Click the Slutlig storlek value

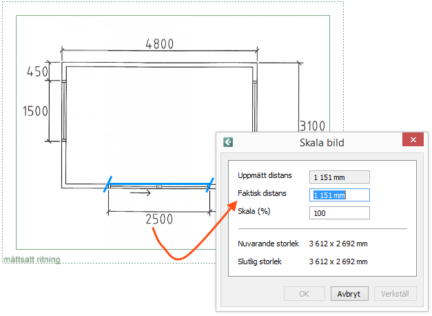pos(338,261)
